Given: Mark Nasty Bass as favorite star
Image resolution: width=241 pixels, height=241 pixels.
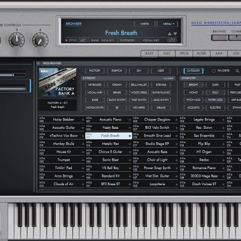Looking at the screenshot, I should pyautogui.click(x=130, y=128).
